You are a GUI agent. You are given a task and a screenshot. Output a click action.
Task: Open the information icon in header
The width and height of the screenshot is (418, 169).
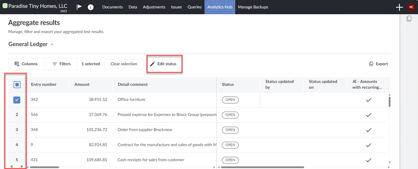click(91, 7)
